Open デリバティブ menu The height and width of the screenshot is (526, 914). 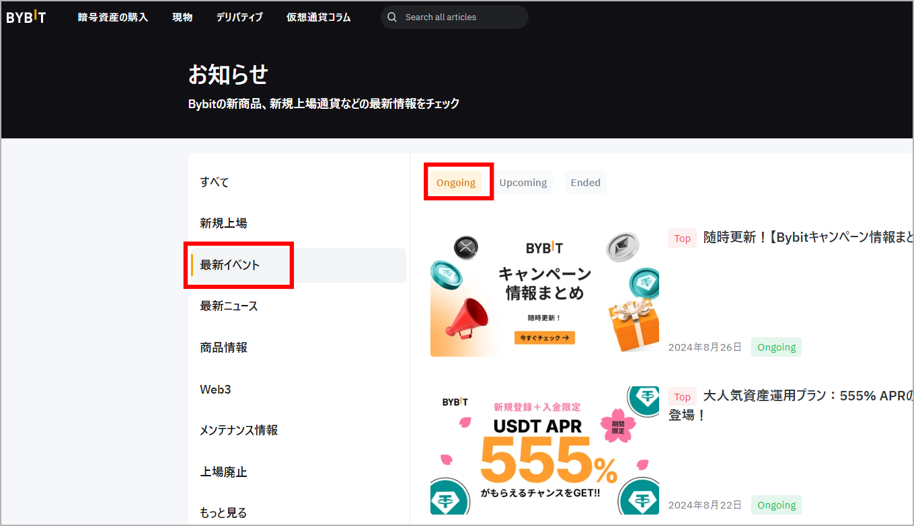point(239,17)
